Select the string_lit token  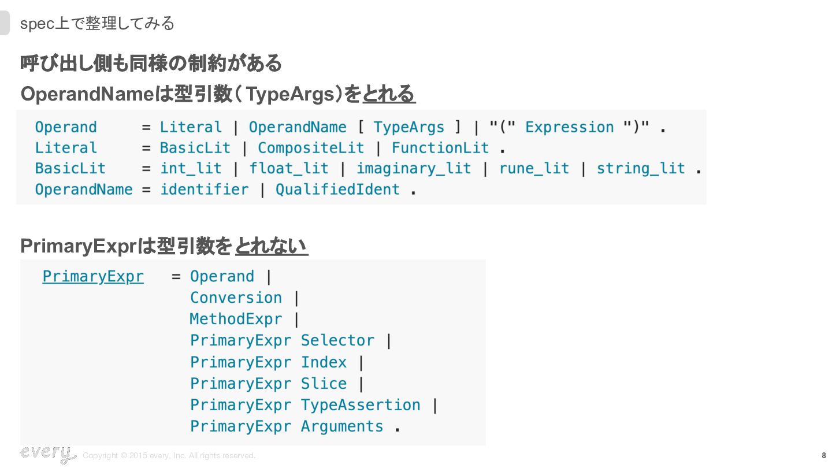point(641,169)
